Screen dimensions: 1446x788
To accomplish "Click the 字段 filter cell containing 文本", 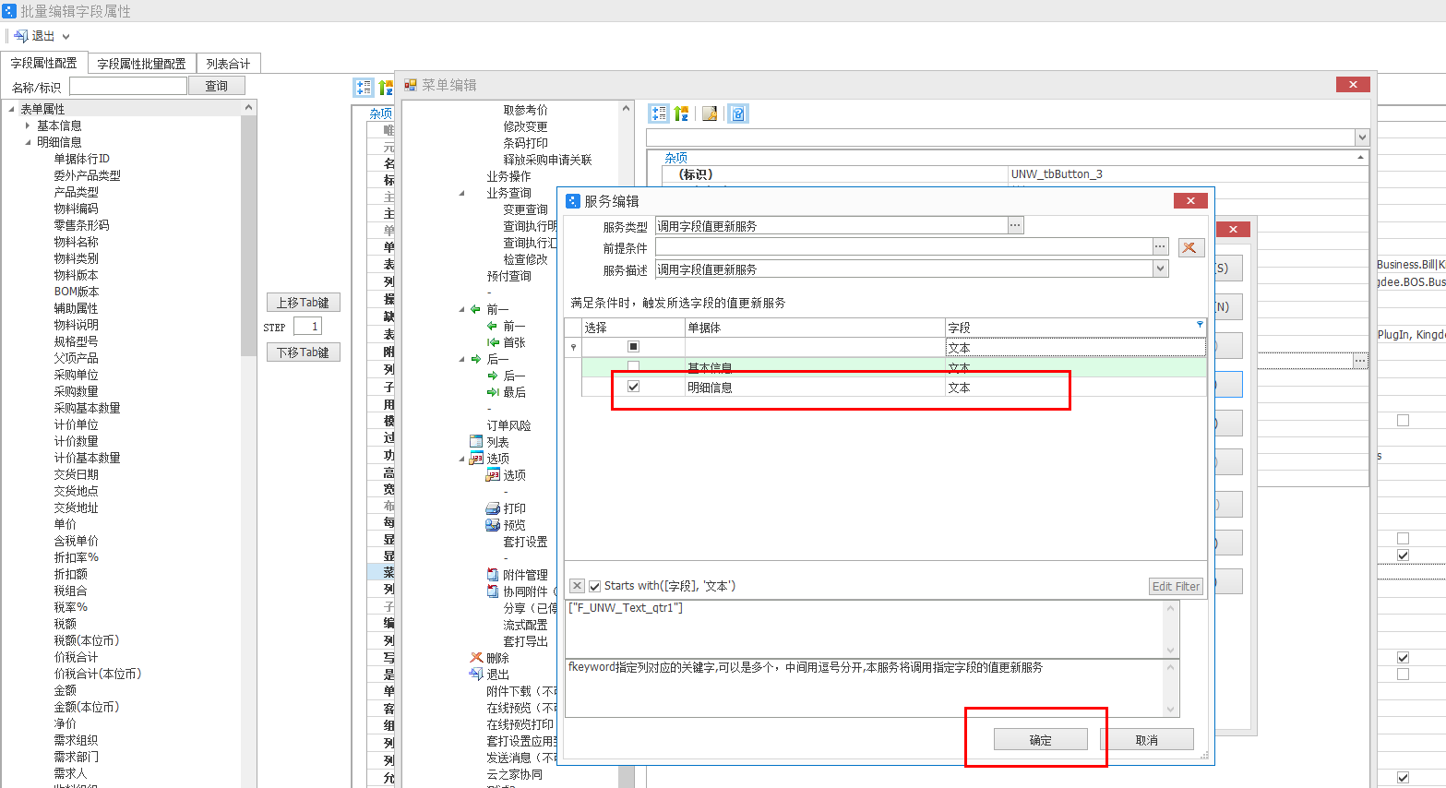I will [1075, 347].
